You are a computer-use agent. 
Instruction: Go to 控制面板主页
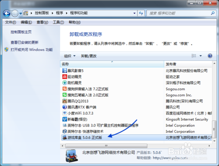21,32
